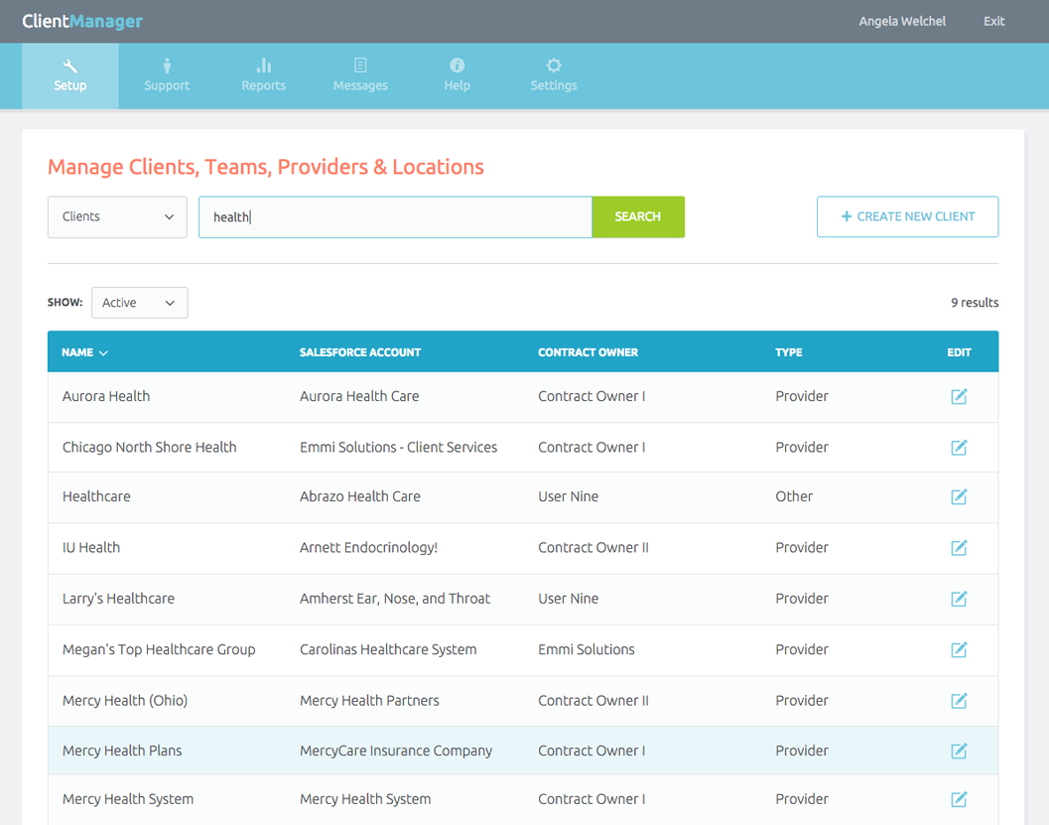Sort by the Name column header
Image resolution: width=1049 pixels, height=825 pixels.
pyautogui.click(x=84, y=352)
